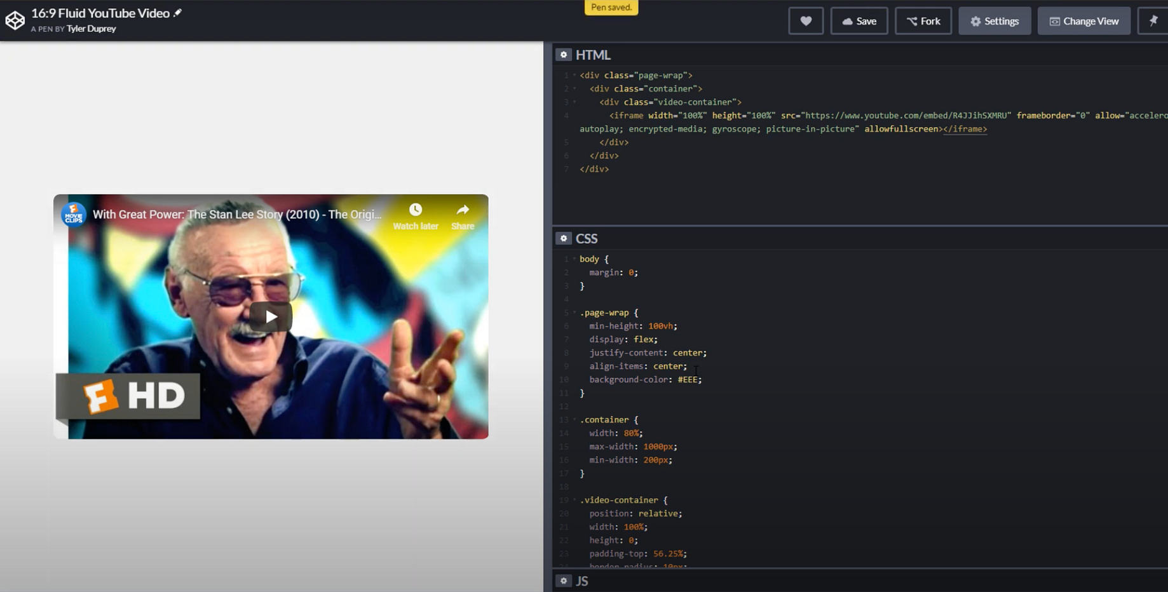
Task: Click the 'height: 0;' CSS line
Action: click(x=613, y=540)
